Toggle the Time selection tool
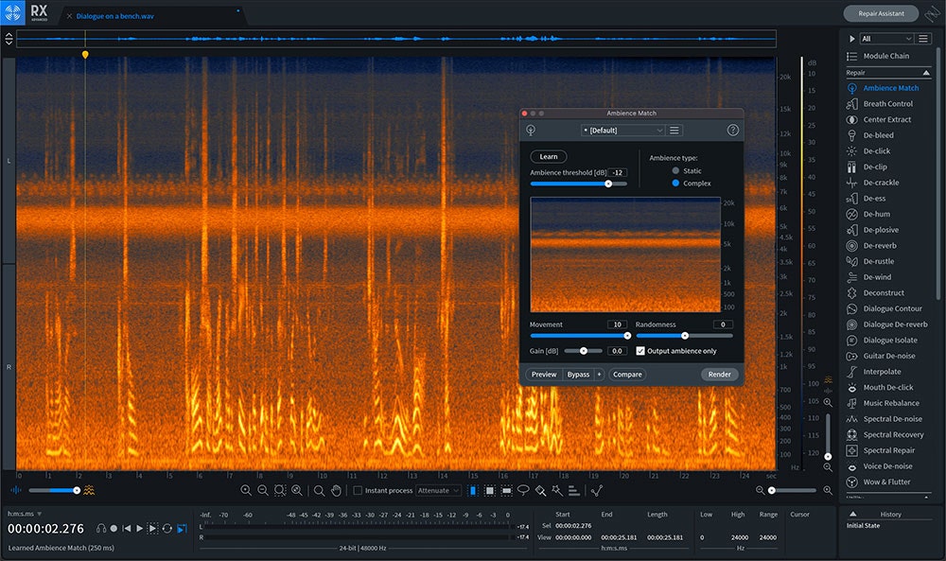946x561 pixels. point(473,490)
